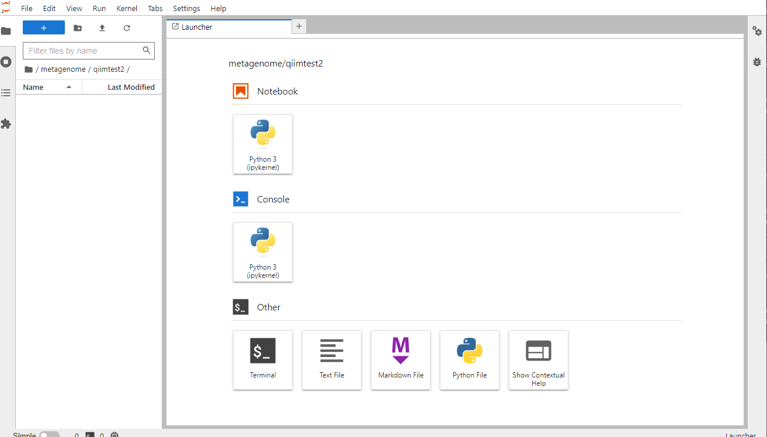This screenshot has width=767, height=437.
Task: Open the Help menu
Action: 218,8
